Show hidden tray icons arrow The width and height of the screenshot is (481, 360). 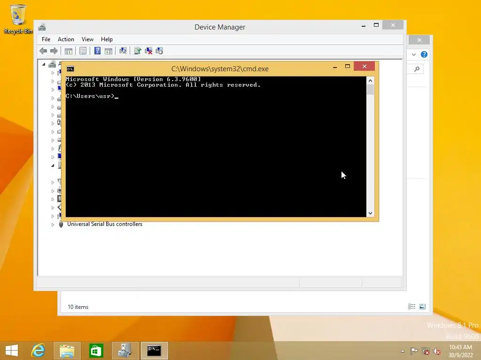pos(403,351)
